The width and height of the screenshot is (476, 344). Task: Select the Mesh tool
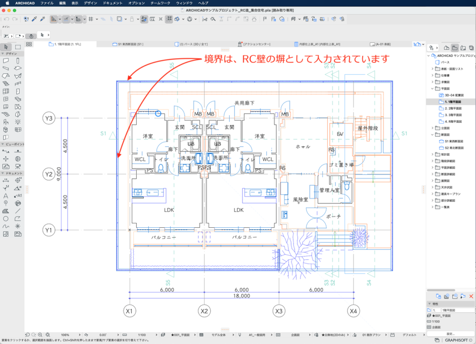pos(6,114)
